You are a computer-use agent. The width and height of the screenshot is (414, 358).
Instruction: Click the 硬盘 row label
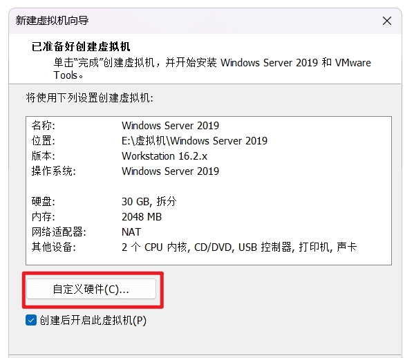click(44, 201)
